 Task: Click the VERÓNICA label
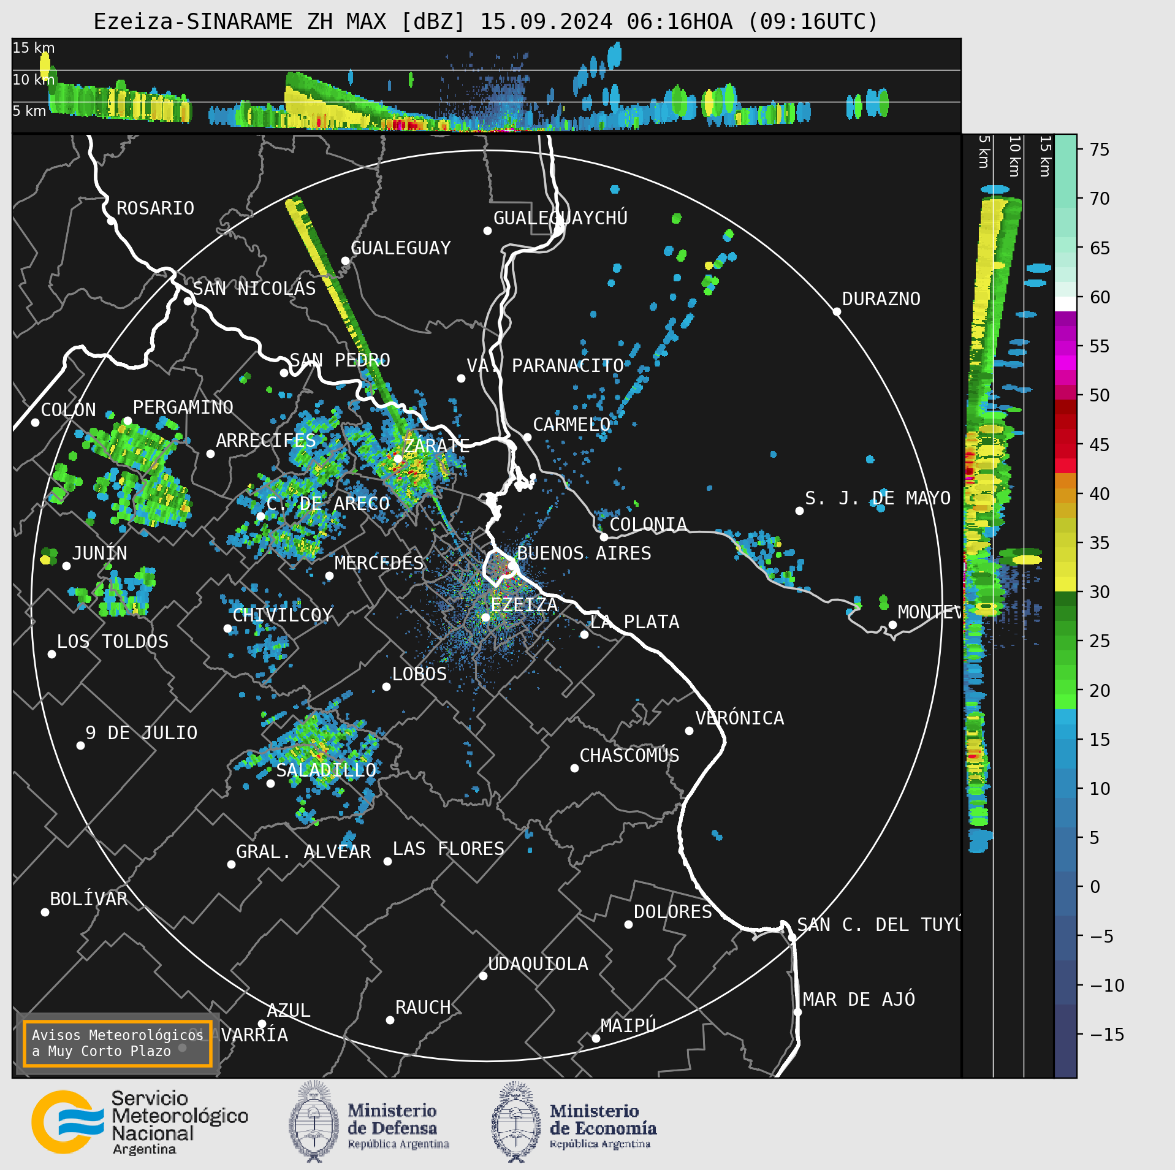coord(739,718)
